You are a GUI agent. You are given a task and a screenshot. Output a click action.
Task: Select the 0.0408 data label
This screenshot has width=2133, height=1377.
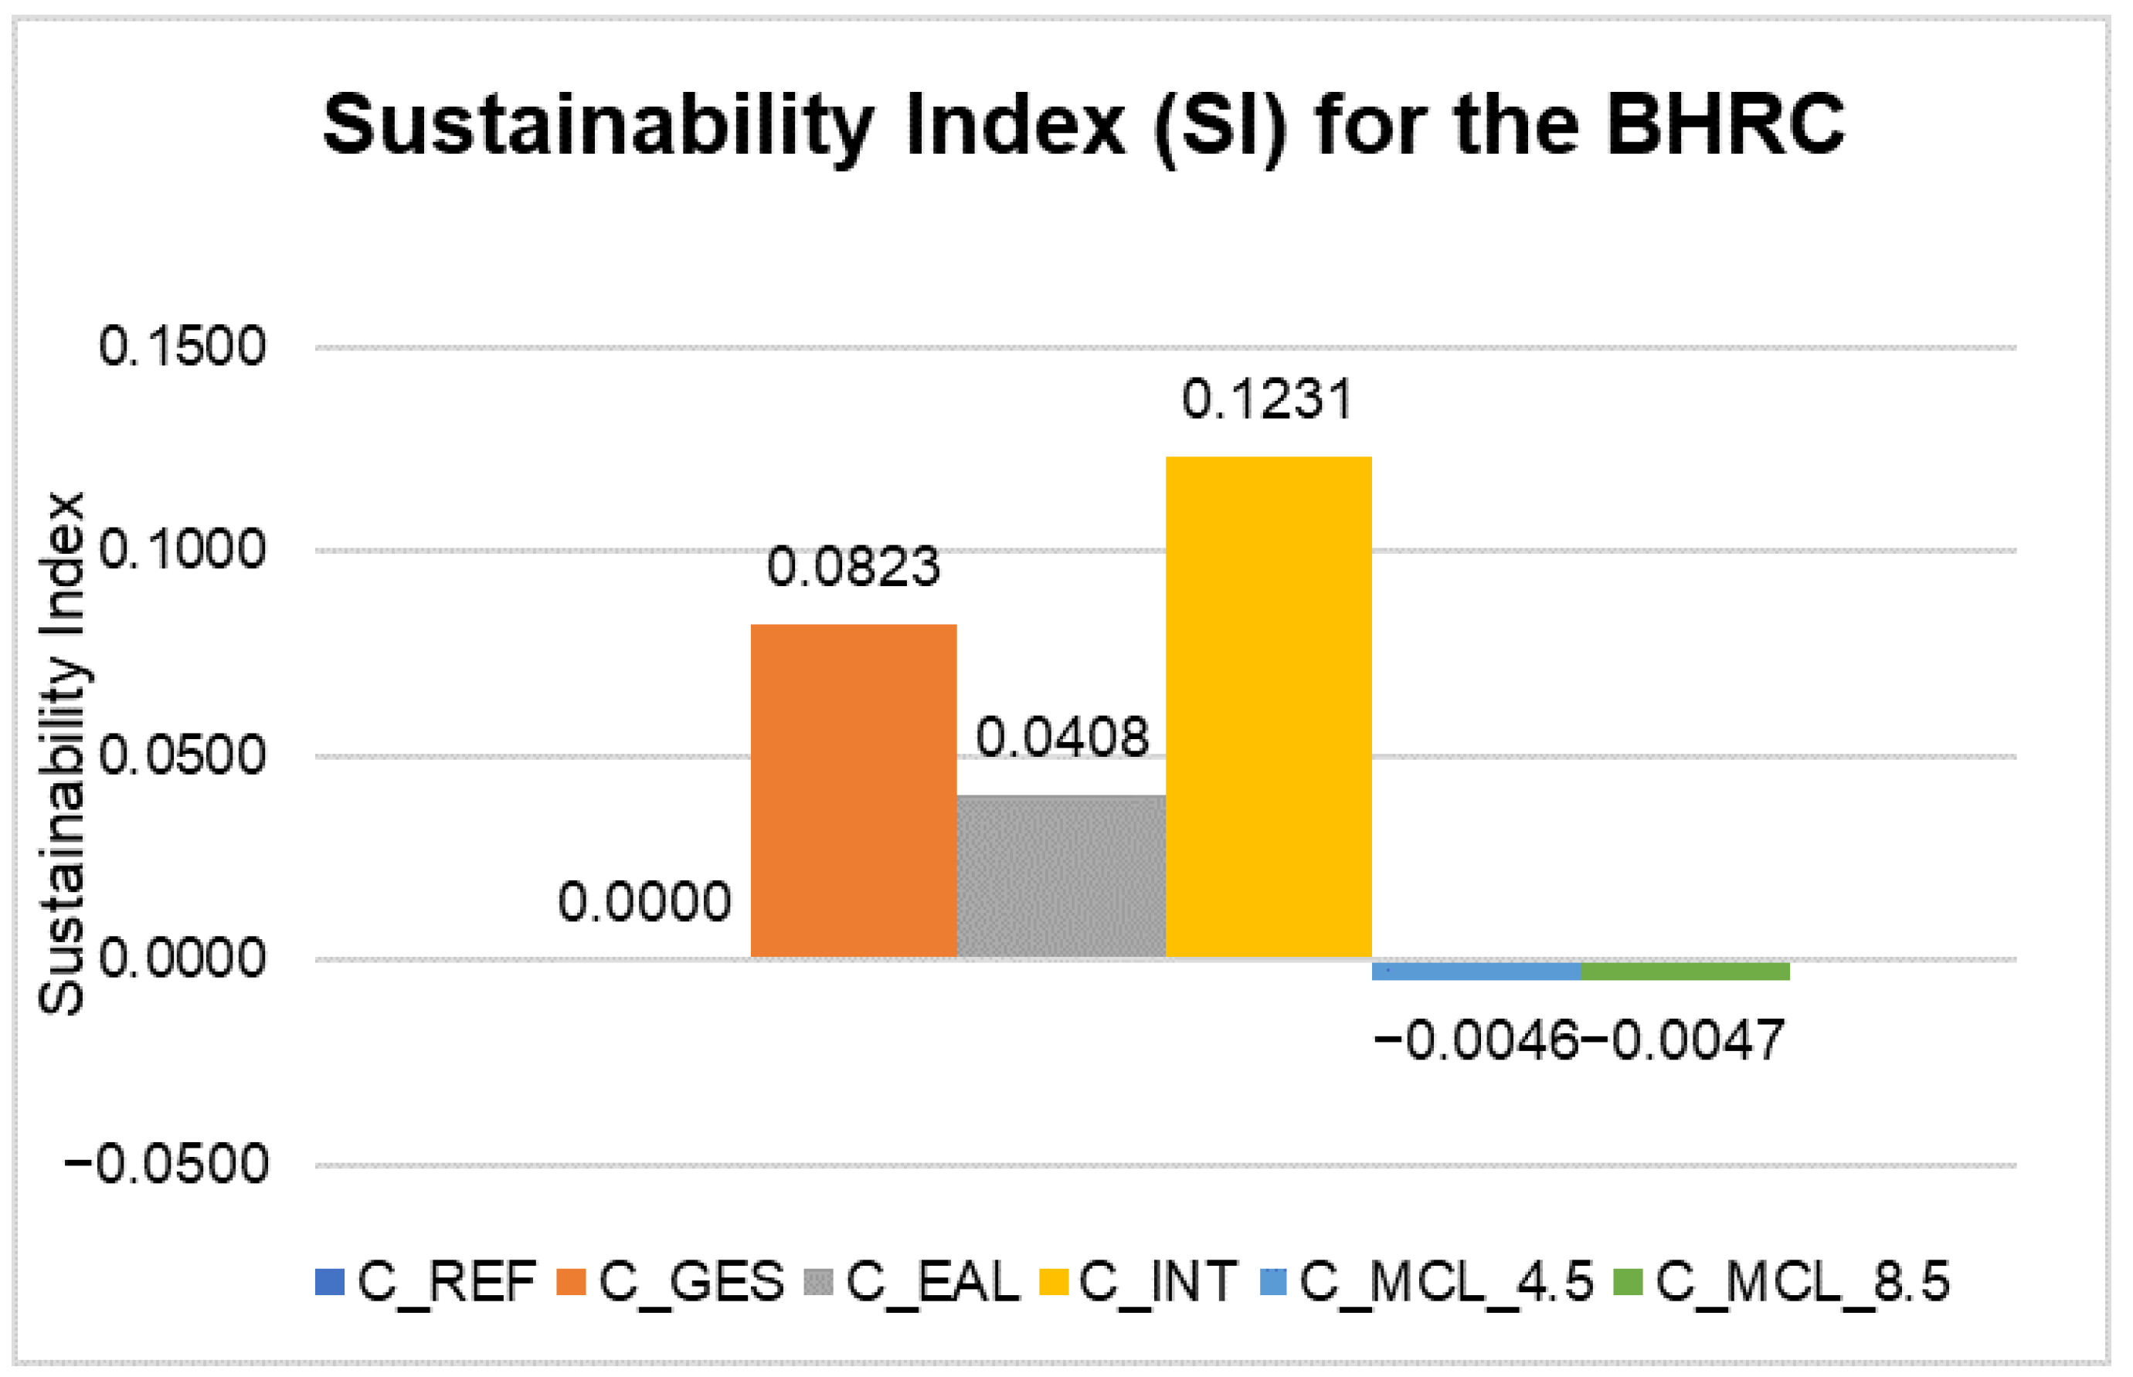(1061, 738)
